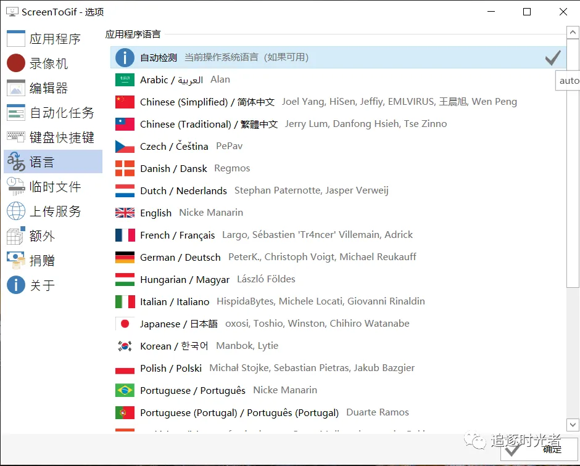Select Portuguese (Portugal) language label

(239, 413)
